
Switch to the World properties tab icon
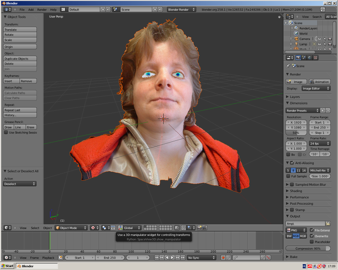[x=309, y=58]
